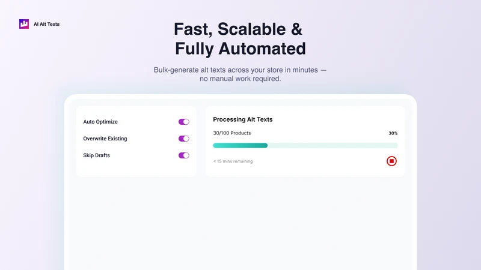
Task: Click the 30% percentage indicator
Action: (x=393, y=133)
